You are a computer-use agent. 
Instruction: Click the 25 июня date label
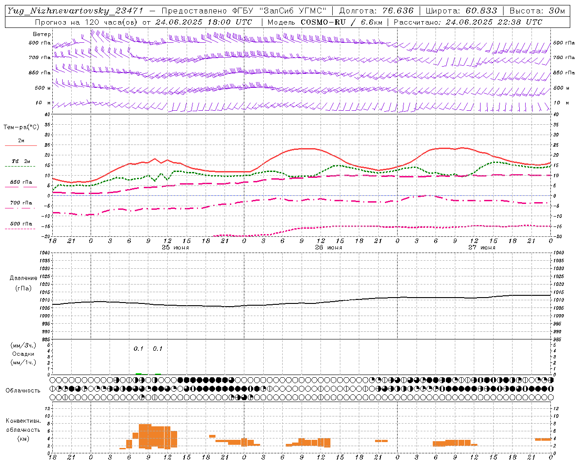[175, 248]
